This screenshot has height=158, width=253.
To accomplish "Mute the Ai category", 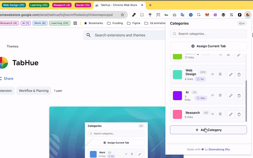I will pyautogui.click(x=213, y=95).
